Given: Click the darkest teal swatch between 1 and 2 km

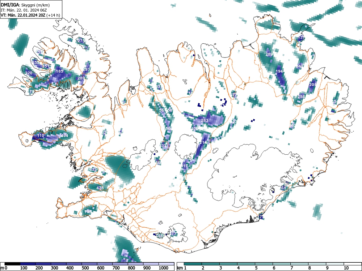Looking at the screenshot, I should [193, 264].
